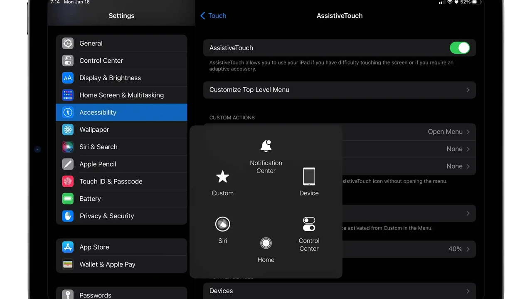The height and width of the screenshot is (299, 532).
Task: Select Display & Brightness in sidebar
Action: click(121, 78)
